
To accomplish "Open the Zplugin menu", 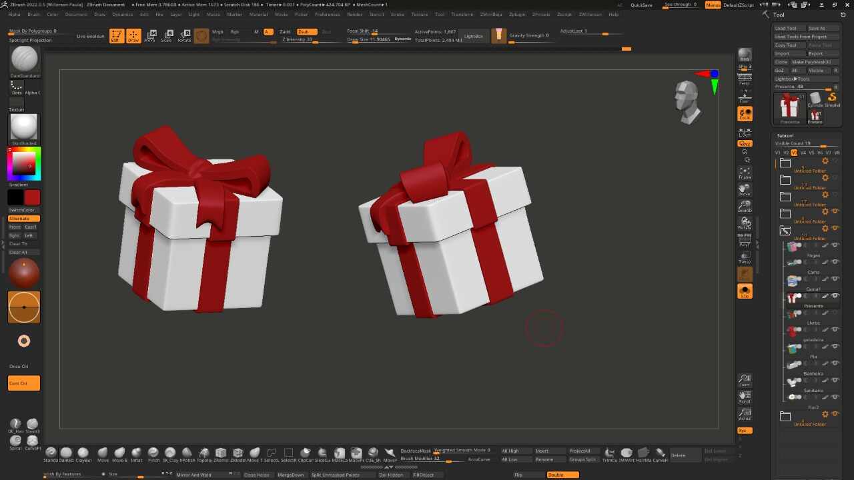I will click(516, 14).
